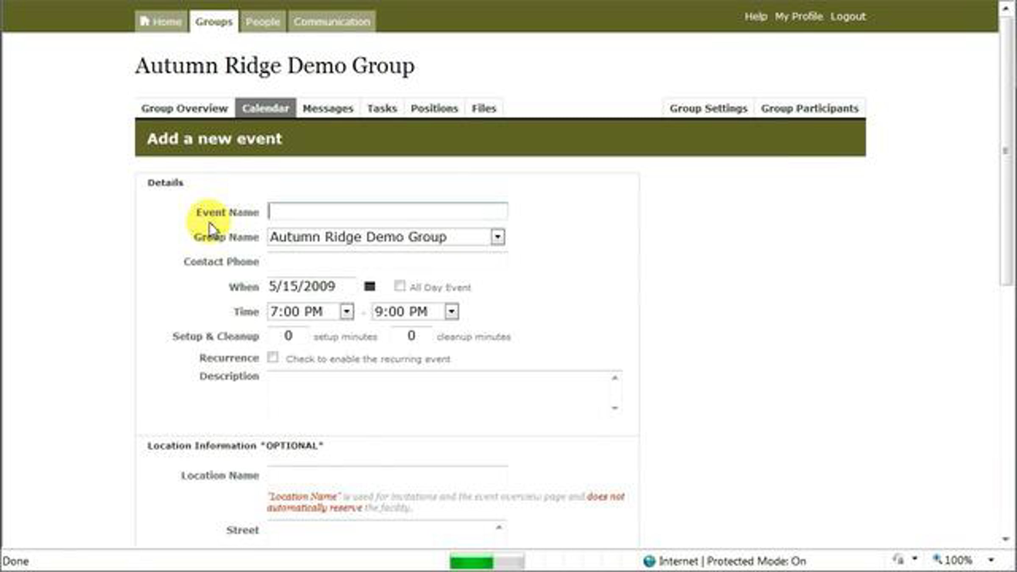Click the "Protected Mode: On" status text
The height and width of the screenshot is (572, 1017).
756,561
